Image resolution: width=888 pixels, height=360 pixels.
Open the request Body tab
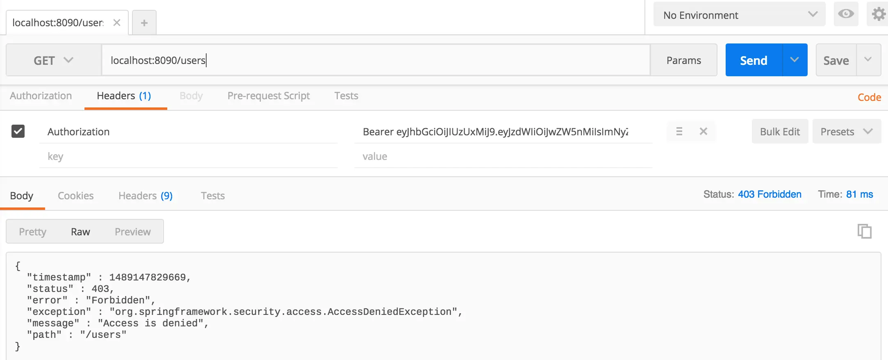pos(191,96)
